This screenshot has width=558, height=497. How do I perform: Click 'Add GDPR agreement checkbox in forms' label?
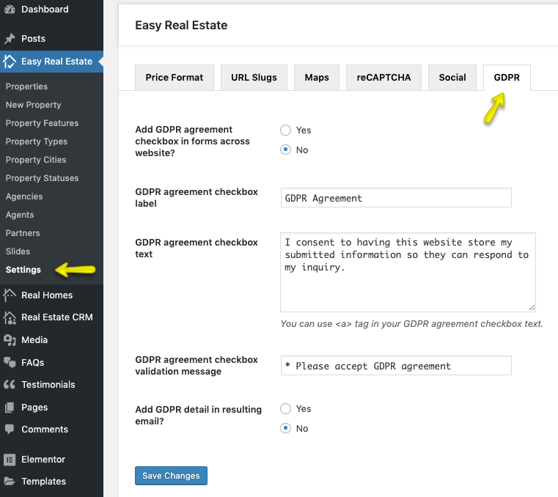(193, 141)
